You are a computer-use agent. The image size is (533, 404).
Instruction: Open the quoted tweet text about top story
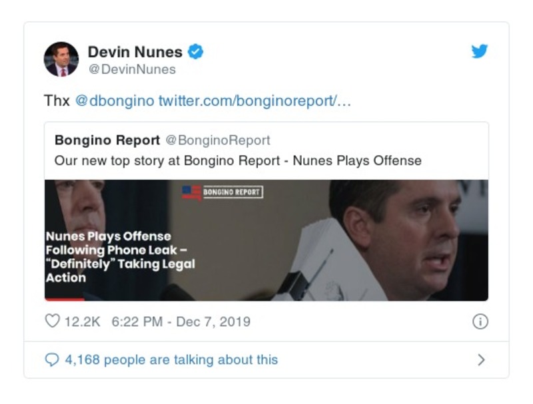(238, 160)
